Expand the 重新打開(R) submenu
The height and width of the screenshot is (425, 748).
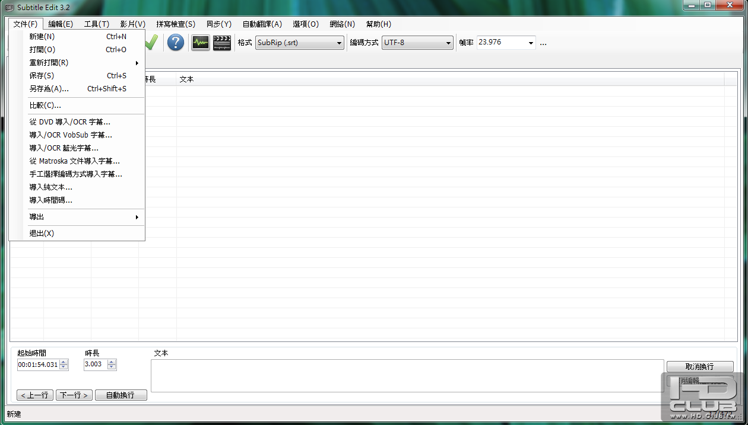(x=77, y=63)
